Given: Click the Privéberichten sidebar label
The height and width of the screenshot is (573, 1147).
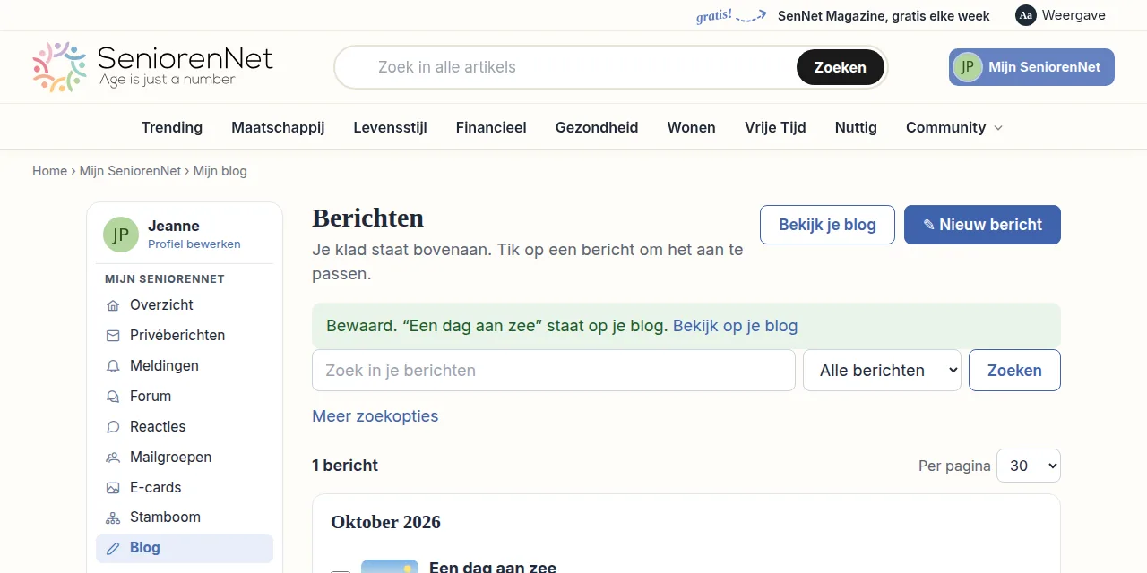Looking at the screenshot, I should [177, 336].
